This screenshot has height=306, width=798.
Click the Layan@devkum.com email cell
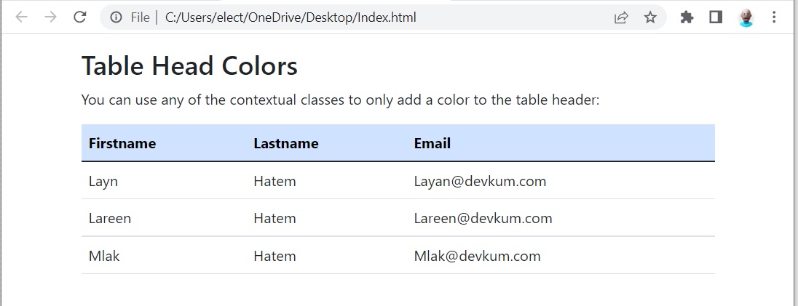[480, 181]
